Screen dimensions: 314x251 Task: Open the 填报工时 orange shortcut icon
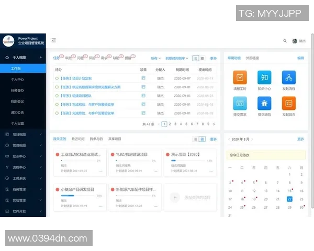(x=240, y=77)
